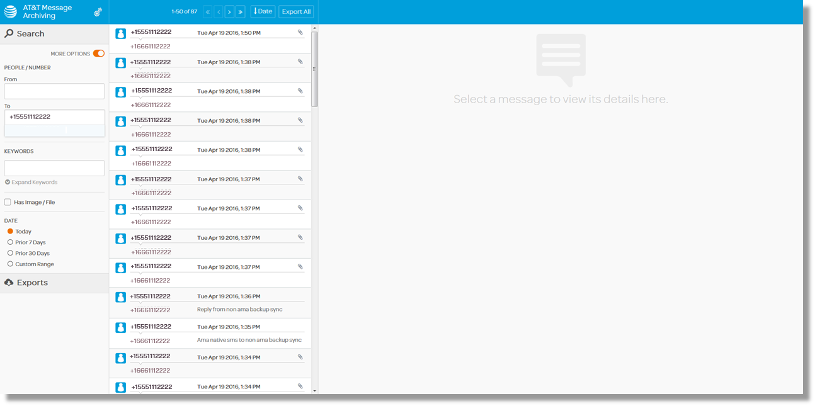Screen dimensions: 815x406
Task: Click the 'AT&T Message Archiving' title
Action: (47, 11)
